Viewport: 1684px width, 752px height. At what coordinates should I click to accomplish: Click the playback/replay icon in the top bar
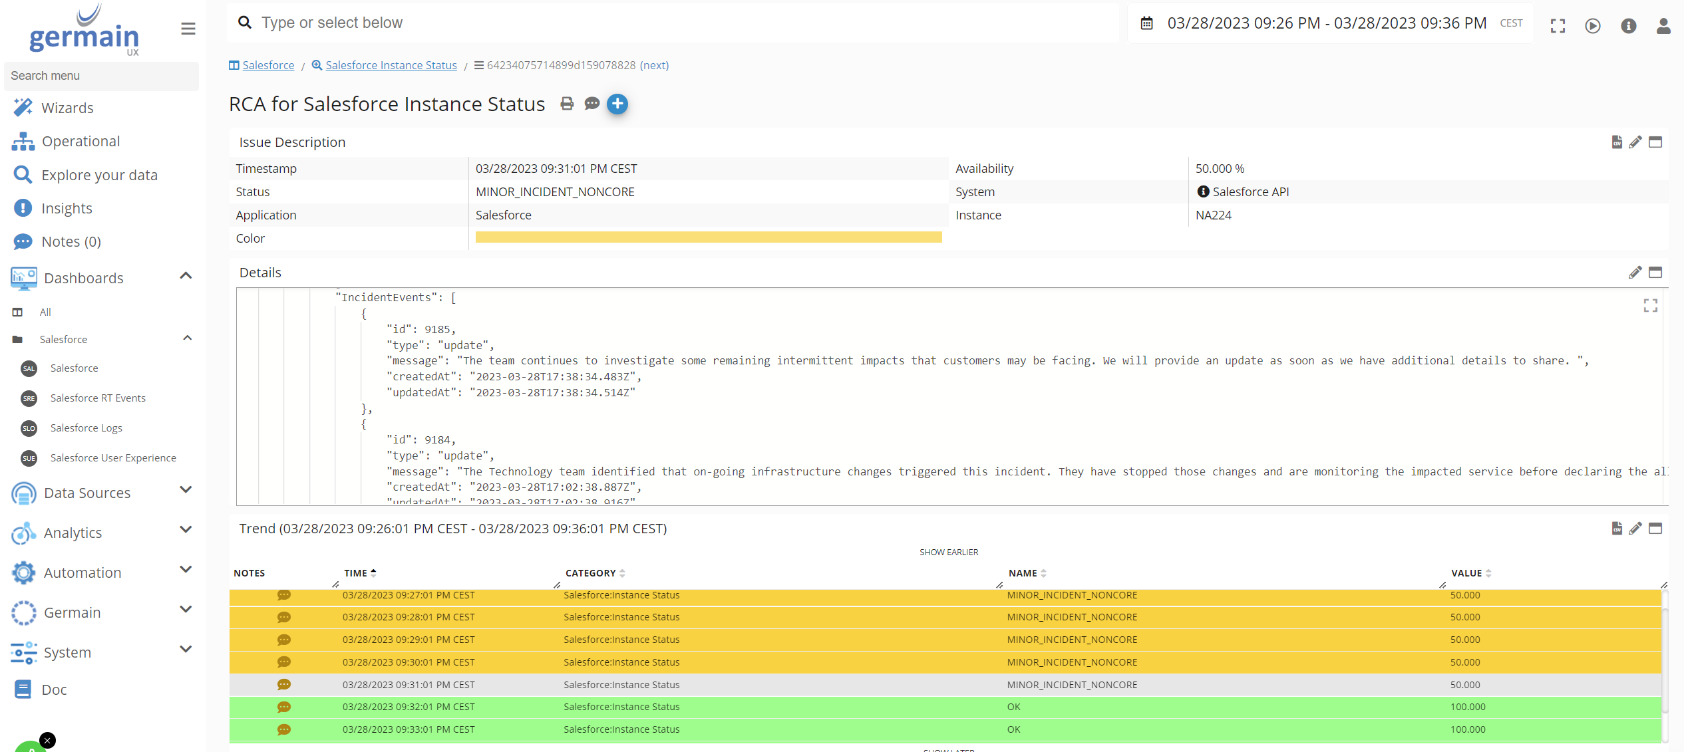[1592, 26]
